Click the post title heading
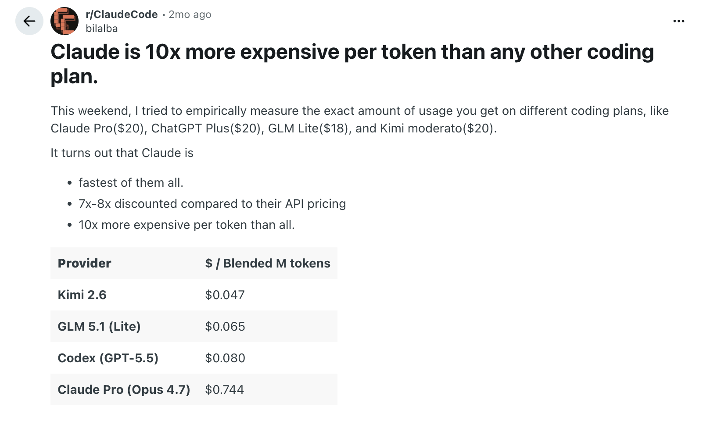This screenshot has width=703, height=421. (x=352, y=64)
